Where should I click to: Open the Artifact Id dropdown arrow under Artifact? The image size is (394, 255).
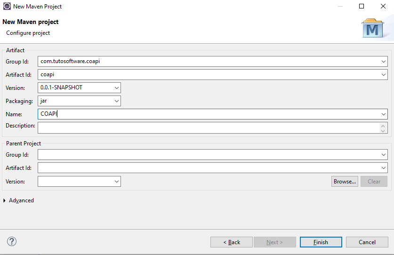(384, 75)
